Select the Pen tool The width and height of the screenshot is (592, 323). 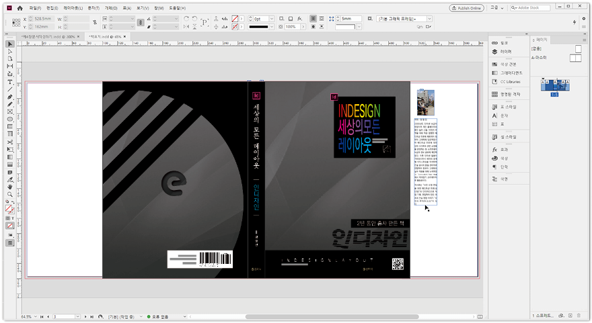[10, 97]
